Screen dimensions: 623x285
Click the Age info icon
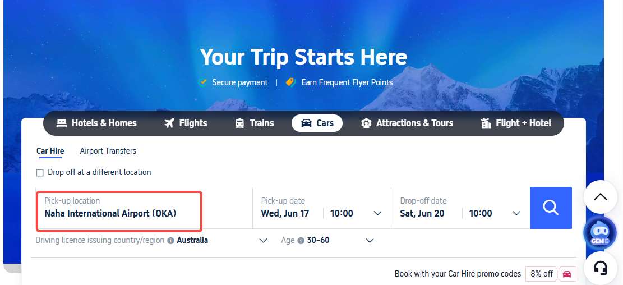[301, 241]
